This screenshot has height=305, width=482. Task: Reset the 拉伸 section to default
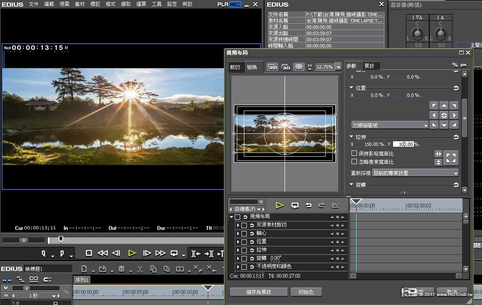[x=456, y=137]
